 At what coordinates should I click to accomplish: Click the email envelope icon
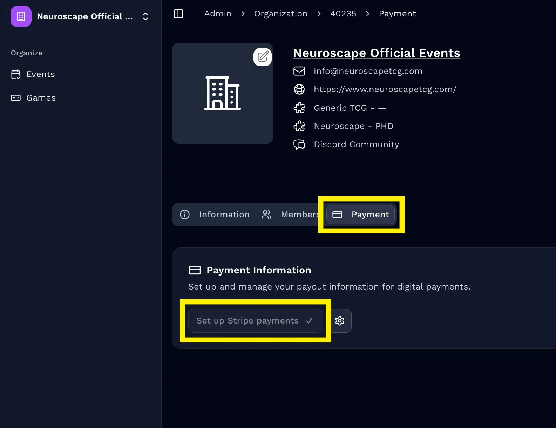pos(299,71)
